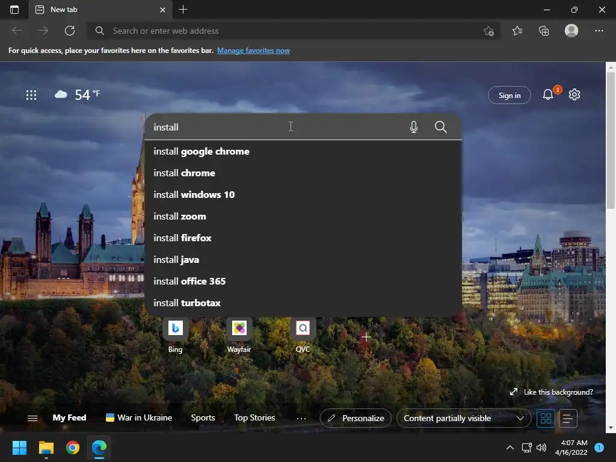616x462 pixels.
Task: Open the Favorites list icon
Action: pyautogui.click(x=517, y=31)
